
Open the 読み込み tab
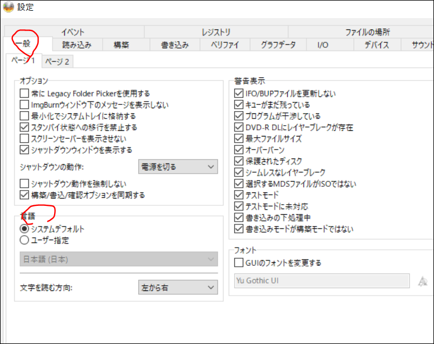coord(77,45)
